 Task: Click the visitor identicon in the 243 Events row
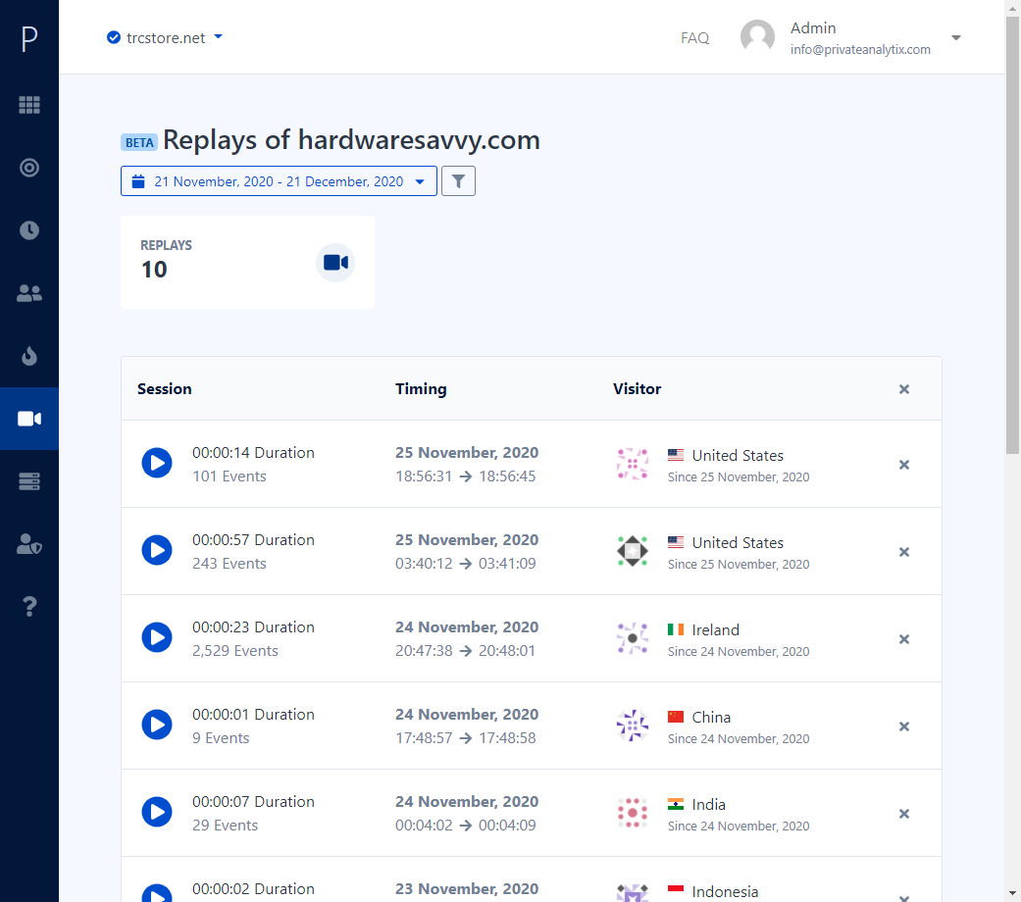pos(633,551)
